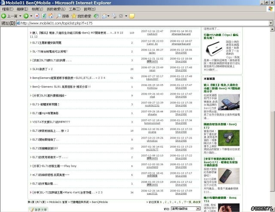Open topic 'EL71的來電鈴聲'

point(45,184)
